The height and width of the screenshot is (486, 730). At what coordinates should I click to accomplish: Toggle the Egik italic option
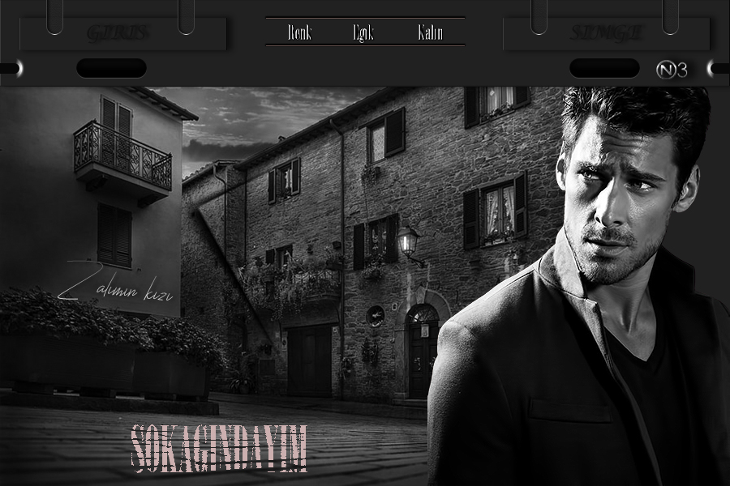(363, 33)
